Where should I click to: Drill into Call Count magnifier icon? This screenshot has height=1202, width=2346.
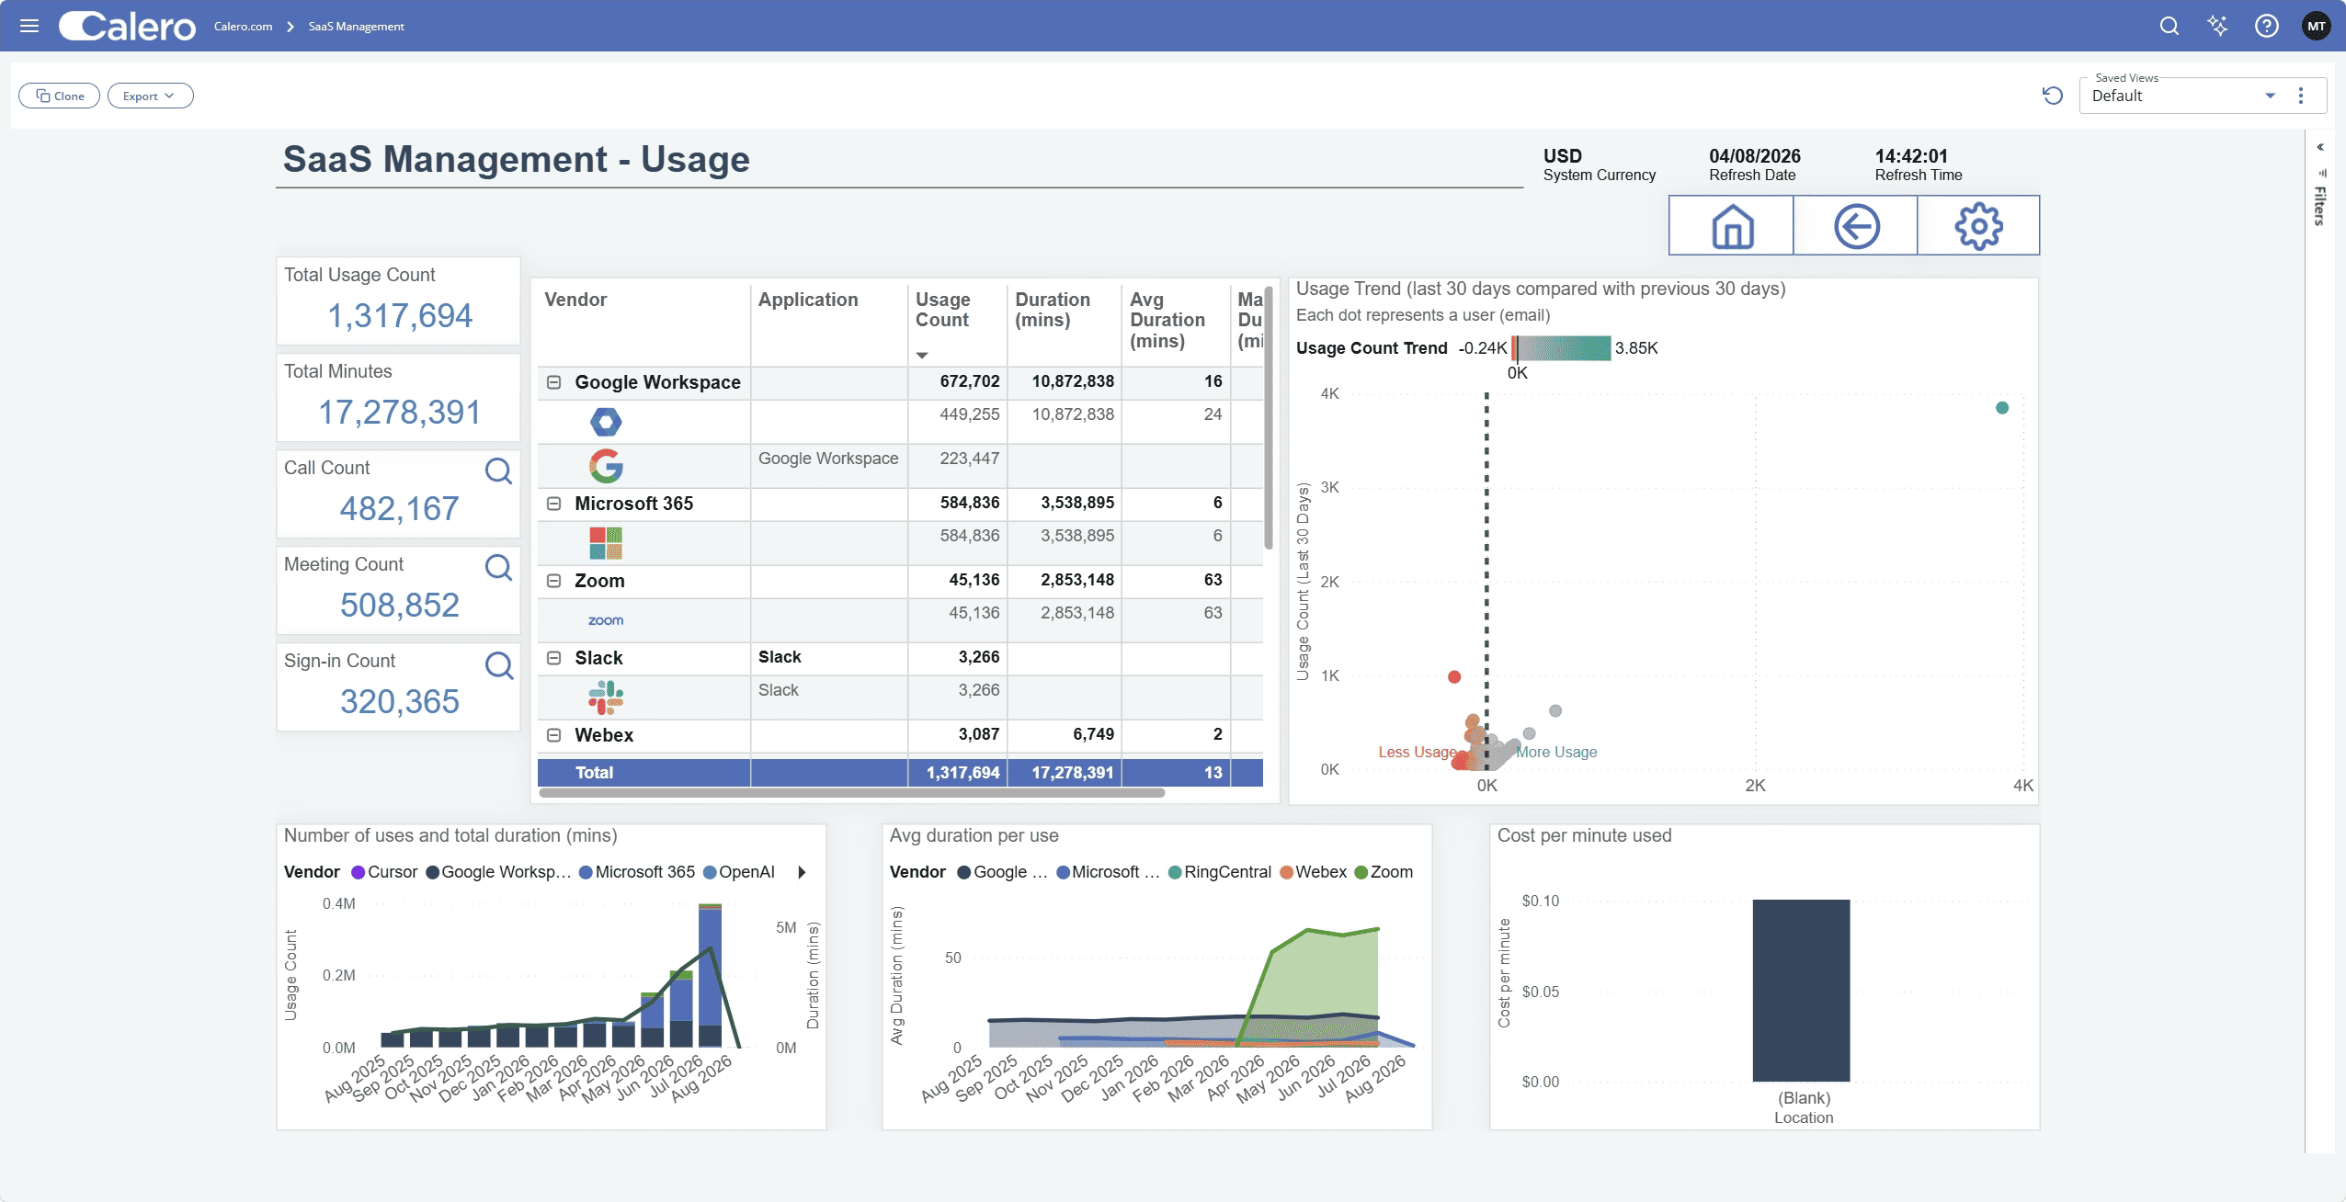498,471
